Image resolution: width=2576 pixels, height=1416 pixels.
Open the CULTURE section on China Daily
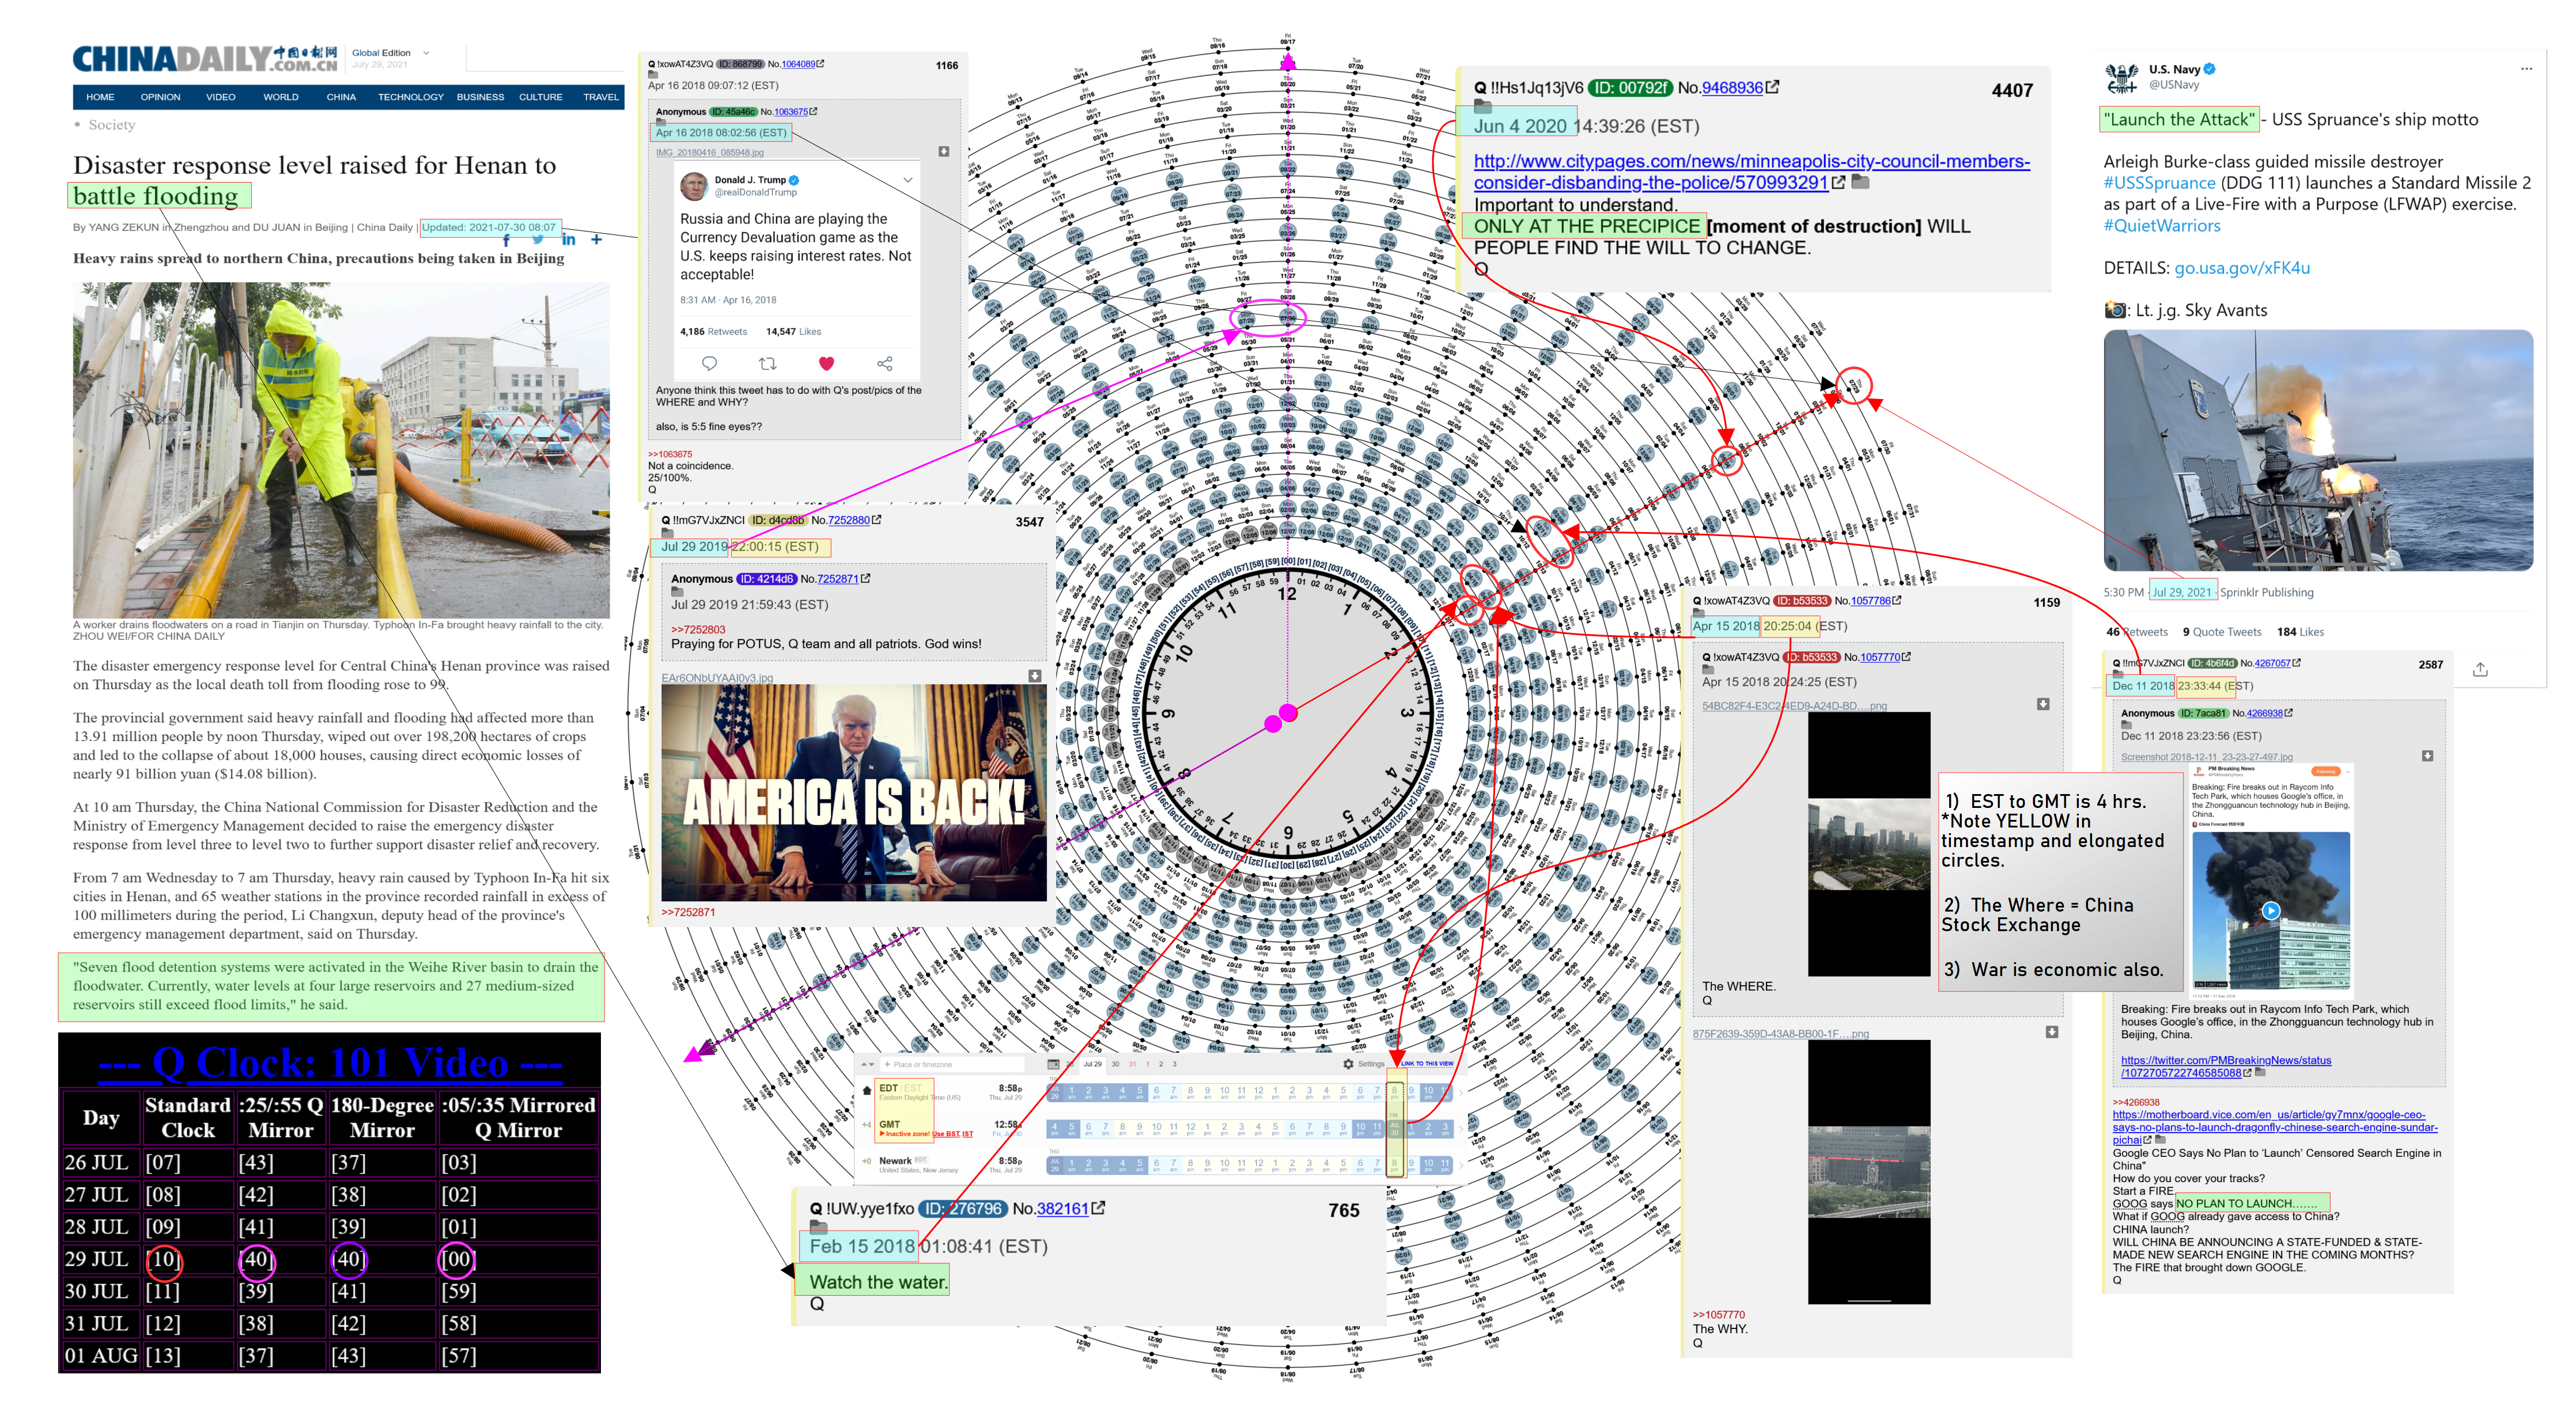pos(540,97)
